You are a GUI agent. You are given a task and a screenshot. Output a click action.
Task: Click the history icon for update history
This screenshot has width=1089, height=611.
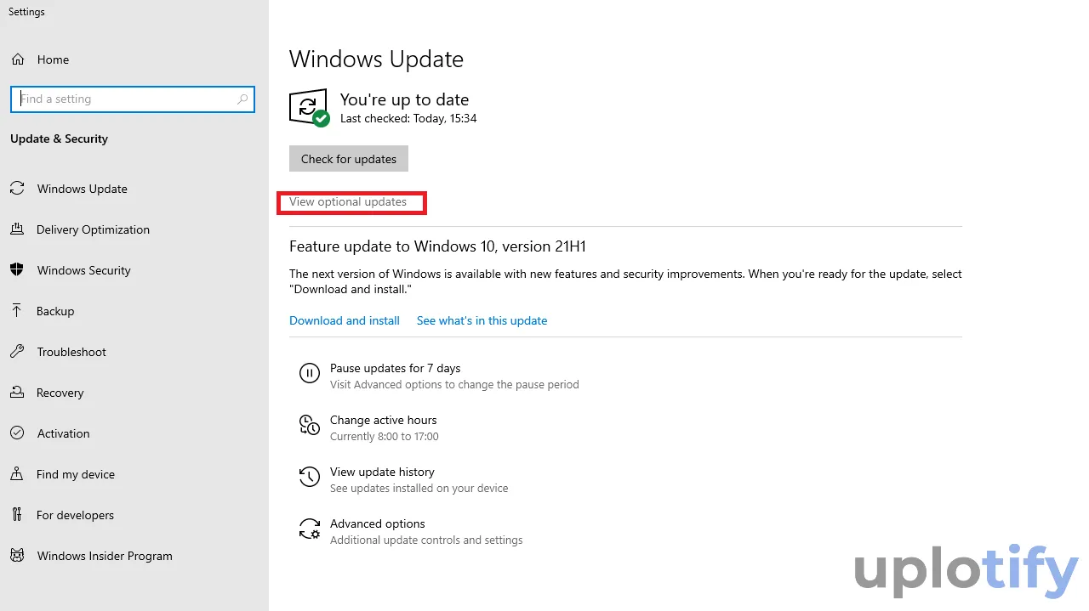click(x=309, y=477)
